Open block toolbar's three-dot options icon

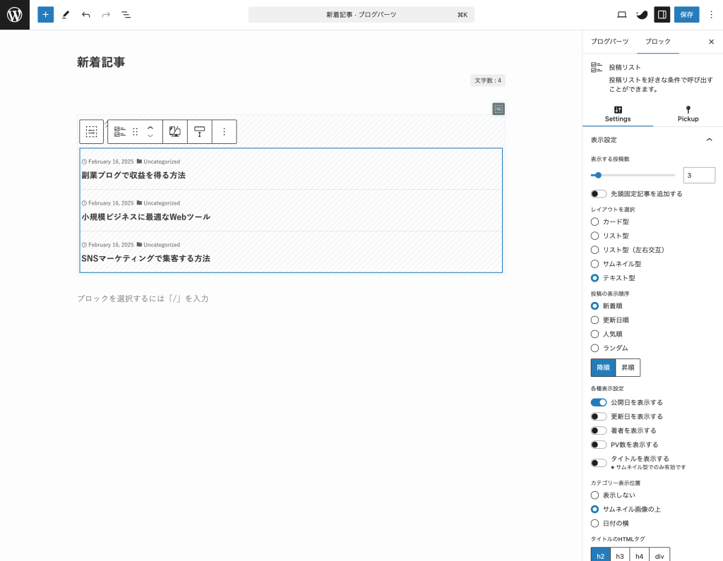pyautogui.click(x=224, y=131)
